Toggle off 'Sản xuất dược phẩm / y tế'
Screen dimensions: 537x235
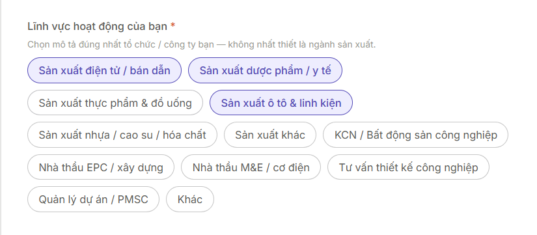tap(265, 70)
